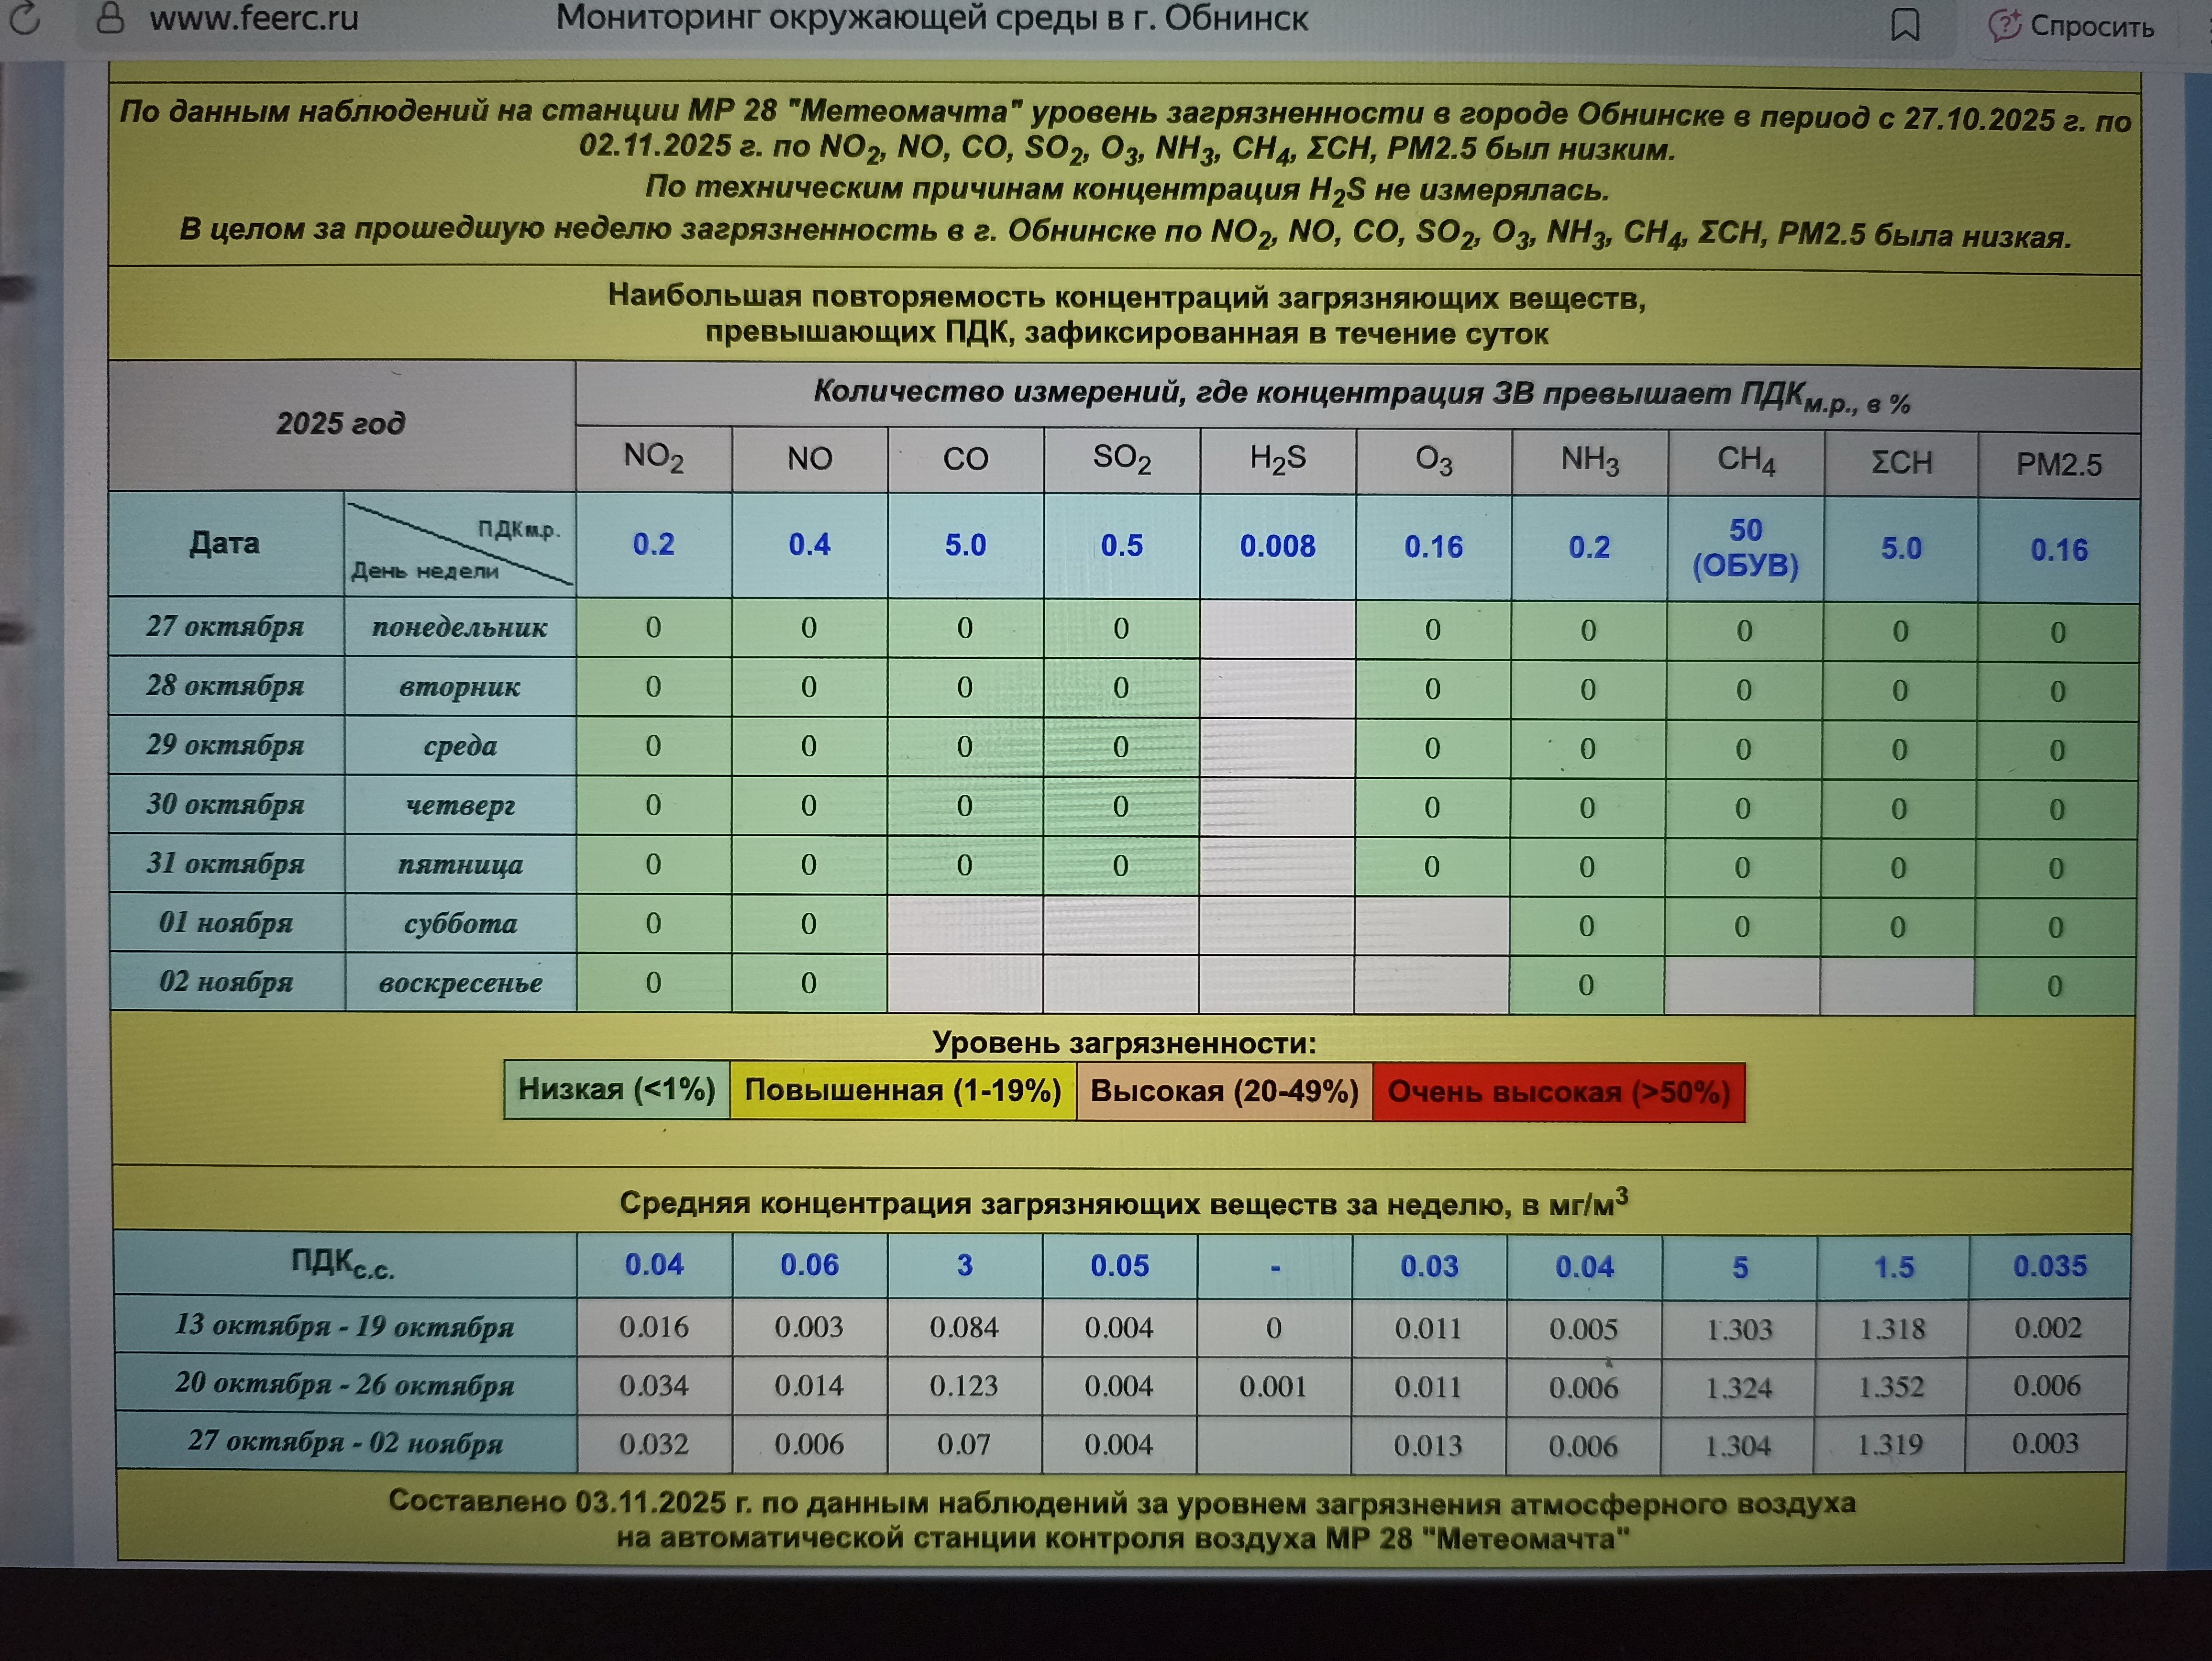Click the orange Высокая (20-49%) legend swatch
The image size is (2212, 1661).
click(x=1224, y=1091)
